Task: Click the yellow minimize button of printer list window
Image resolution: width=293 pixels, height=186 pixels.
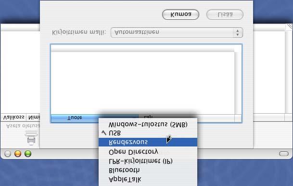Action: [18, 154]
